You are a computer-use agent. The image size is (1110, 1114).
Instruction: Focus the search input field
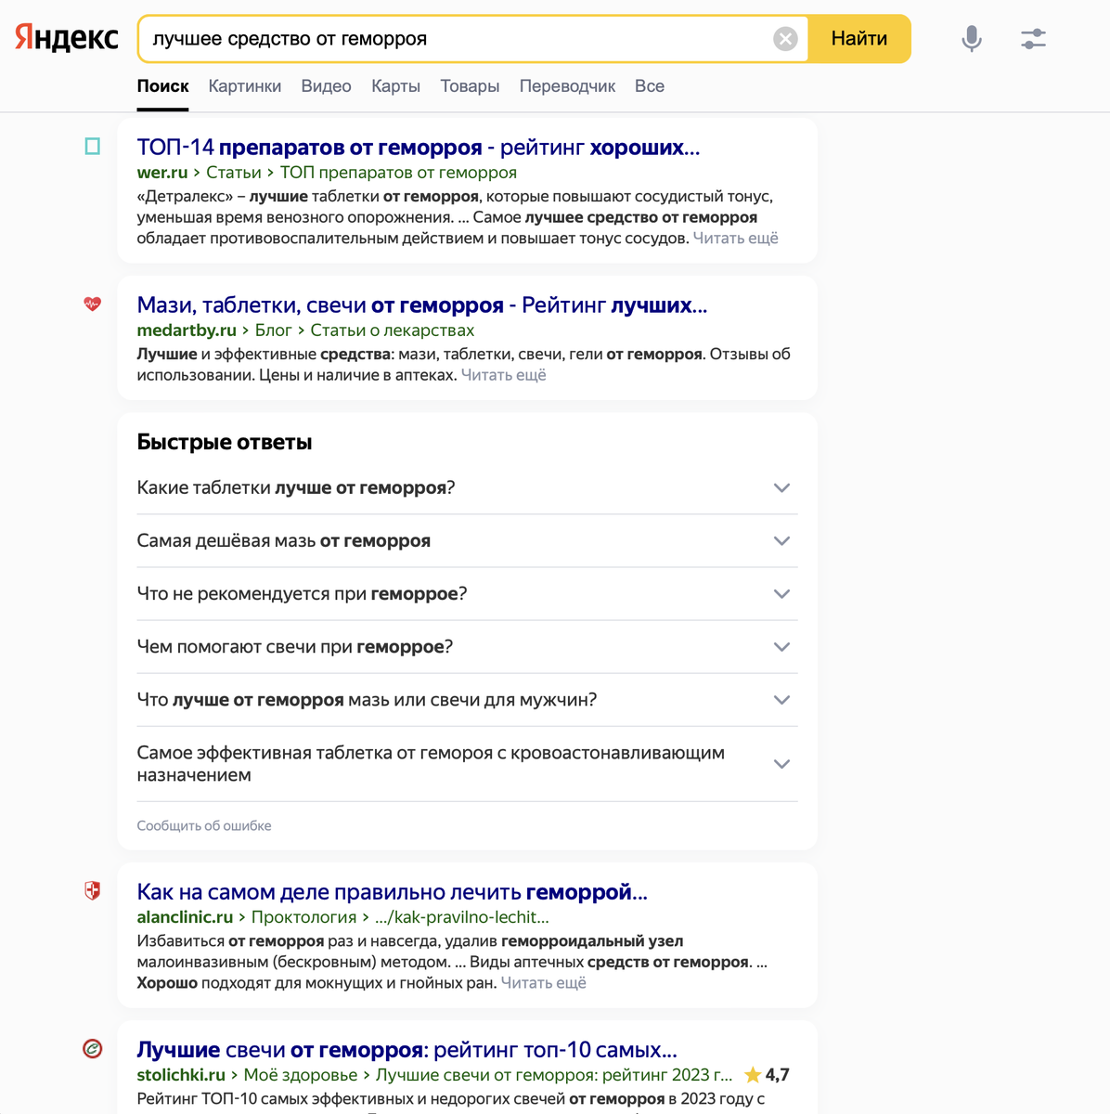459,38
